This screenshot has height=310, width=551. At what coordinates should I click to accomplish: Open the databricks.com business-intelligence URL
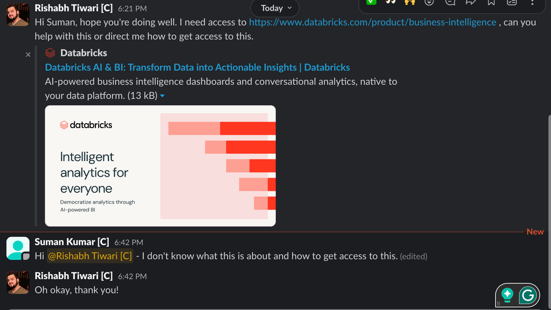coord(372,23)
